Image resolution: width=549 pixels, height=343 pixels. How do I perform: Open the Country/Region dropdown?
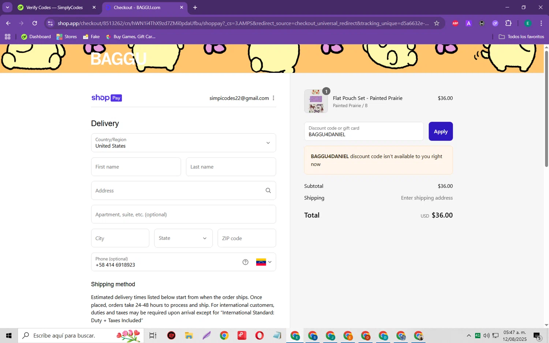(183, 143)
